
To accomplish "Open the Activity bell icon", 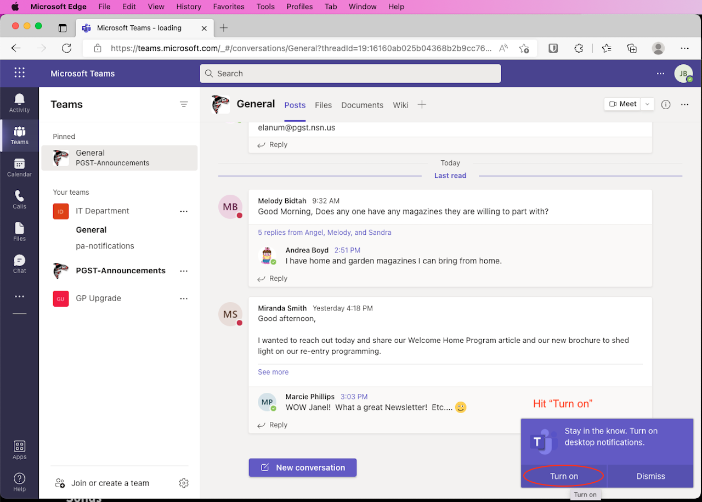I will coord(19,103).
